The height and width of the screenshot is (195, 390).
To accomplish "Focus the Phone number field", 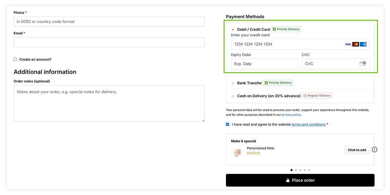I will (109, 21).
